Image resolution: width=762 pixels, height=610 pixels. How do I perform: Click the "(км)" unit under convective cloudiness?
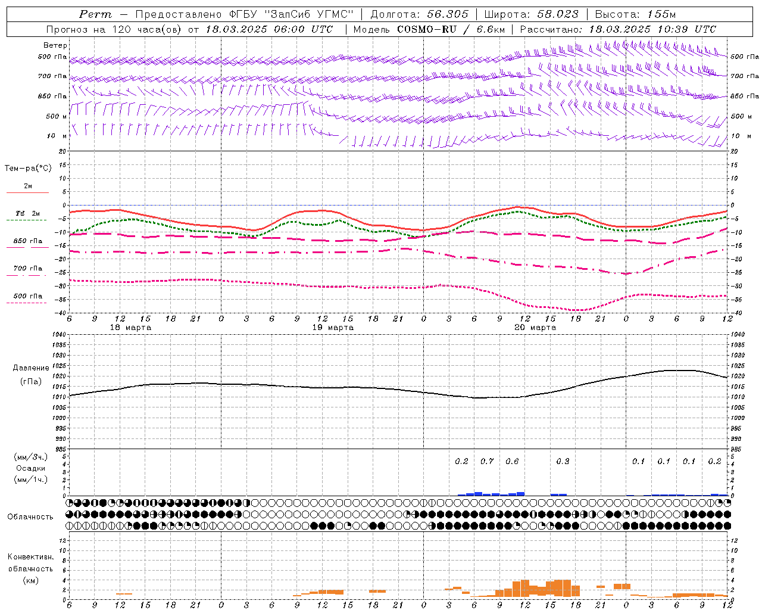pos(30,580)
